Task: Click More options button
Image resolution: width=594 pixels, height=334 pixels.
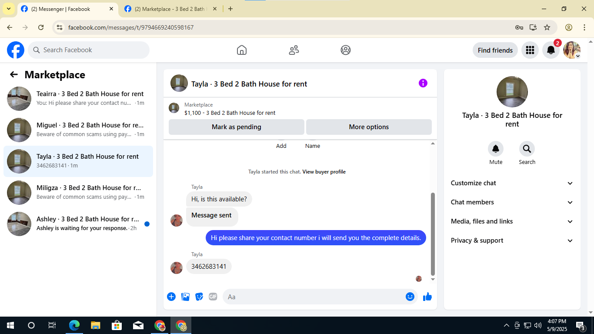Action: pyautogui.click(x=369, y=127)
